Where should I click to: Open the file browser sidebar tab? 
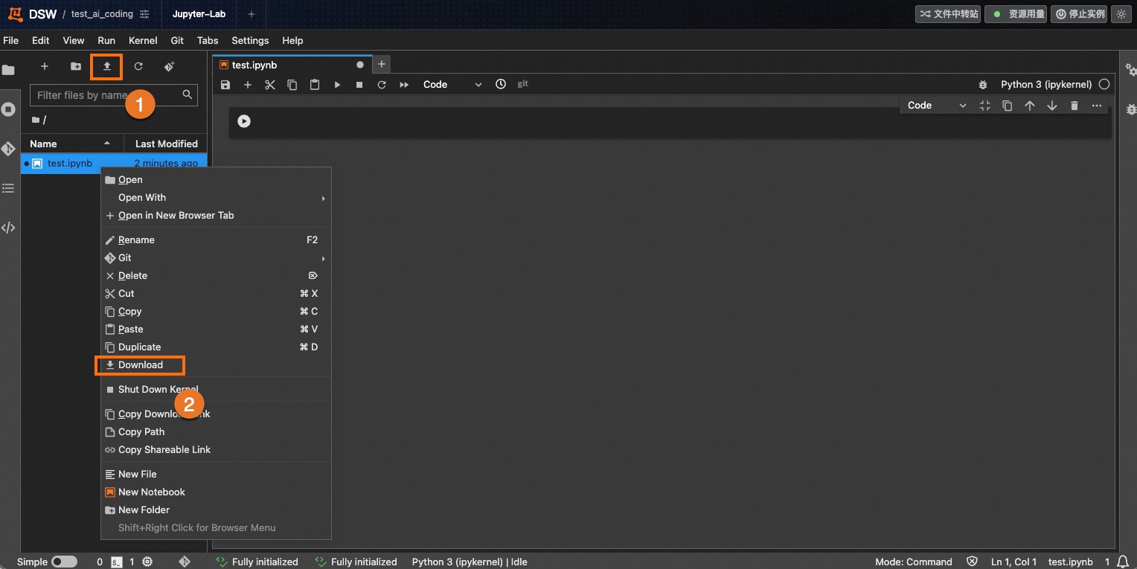(8, 70)
